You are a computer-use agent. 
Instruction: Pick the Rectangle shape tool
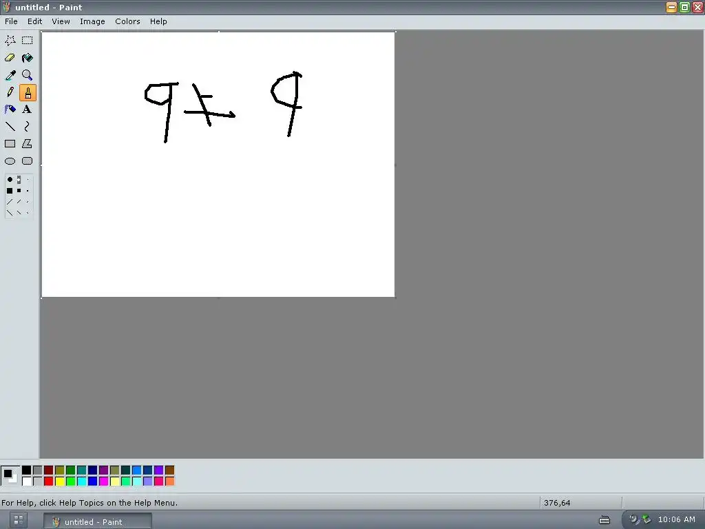(x=10, y=144)
